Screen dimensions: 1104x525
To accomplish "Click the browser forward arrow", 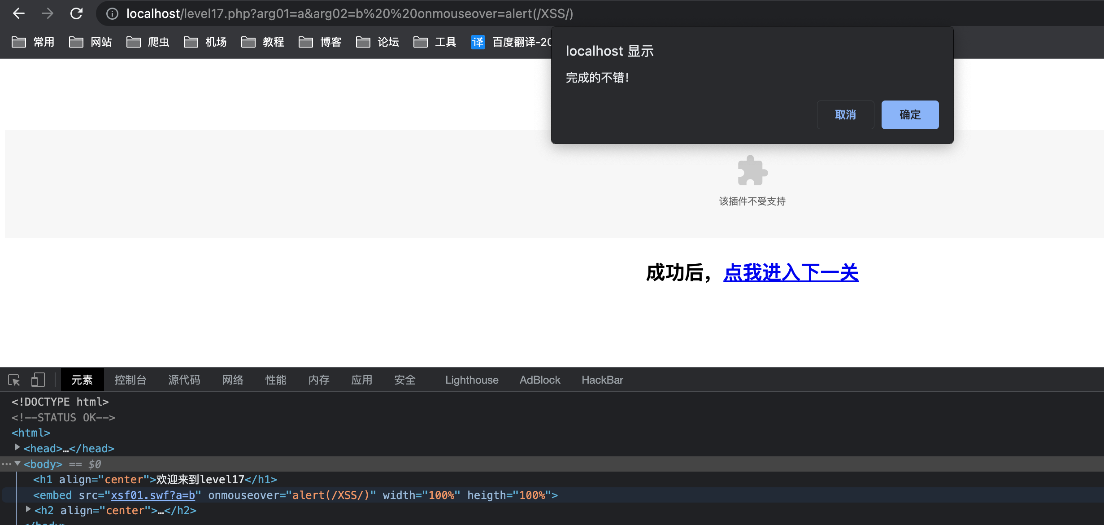I will 48,13.
